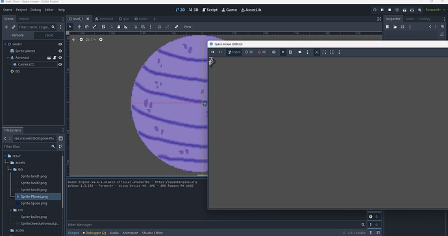Viewport: 448px width, 236px height.
Task: Switch to the Remote scene tree
Action: coord(18,35)
